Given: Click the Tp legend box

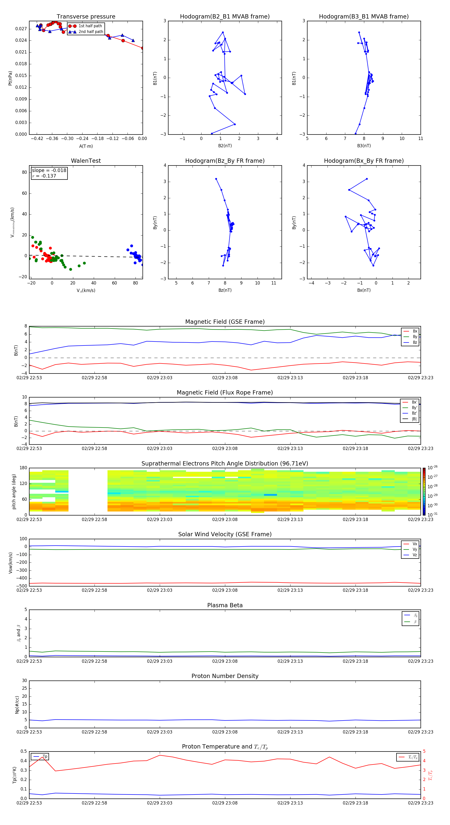Looking at the screenshot, I should [40, 757].
